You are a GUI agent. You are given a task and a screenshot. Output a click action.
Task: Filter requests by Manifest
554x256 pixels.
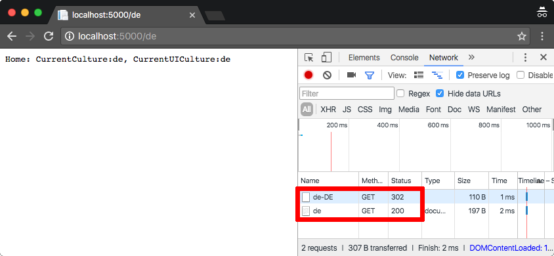[501, 110]
